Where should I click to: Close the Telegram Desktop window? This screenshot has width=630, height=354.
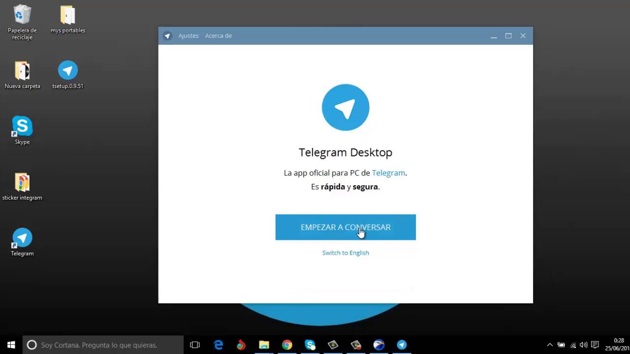tap(523, 36)
